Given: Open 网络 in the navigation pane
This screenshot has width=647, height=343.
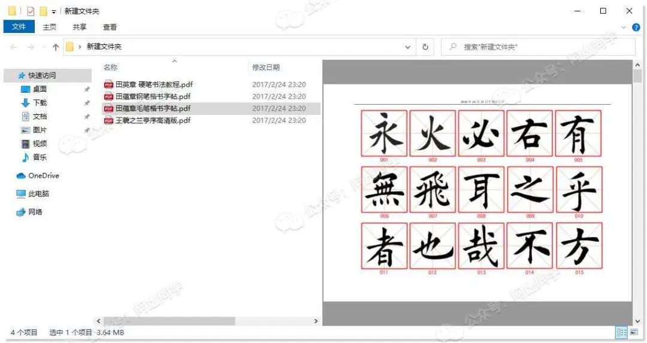Looking at the screenshot, I should point(35,212).
